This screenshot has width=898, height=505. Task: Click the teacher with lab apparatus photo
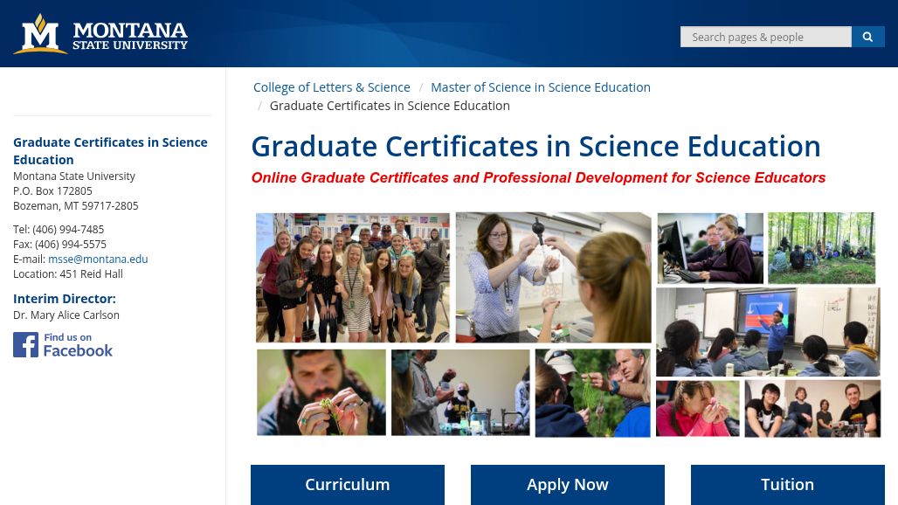click(x=553, y=277)
